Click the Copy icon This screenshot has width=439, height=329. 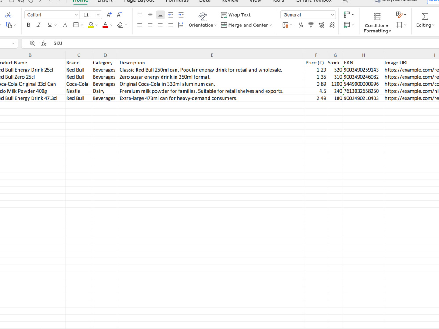pyautogui.click(x=9, y=25)
